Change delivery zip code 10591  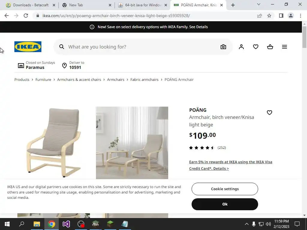tap(73, 65)
